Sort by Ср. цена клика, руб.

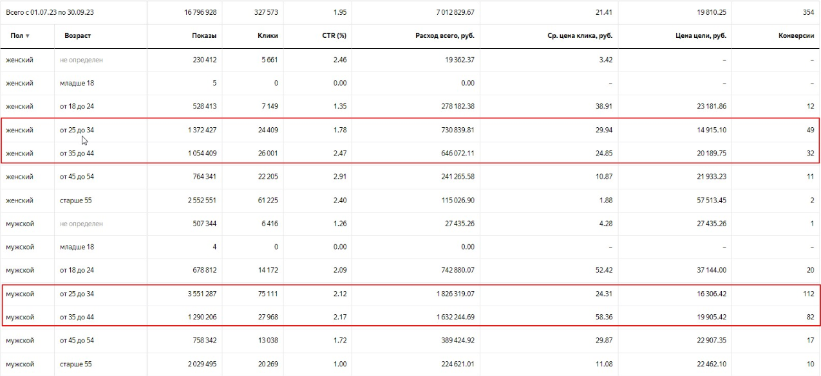point(575,35)
